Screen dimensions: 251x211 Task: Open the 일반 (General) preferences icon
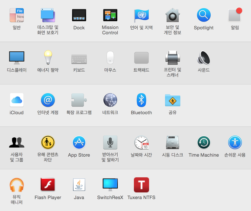(x=16, y=15)
